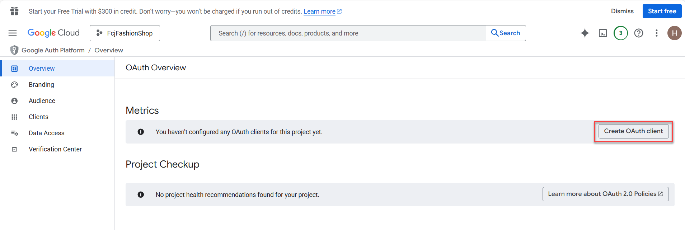Image resolution: width=685 pixels, height=230 pixels.
Task: Click the OAuth Overview page title
Action: (156, 67)
